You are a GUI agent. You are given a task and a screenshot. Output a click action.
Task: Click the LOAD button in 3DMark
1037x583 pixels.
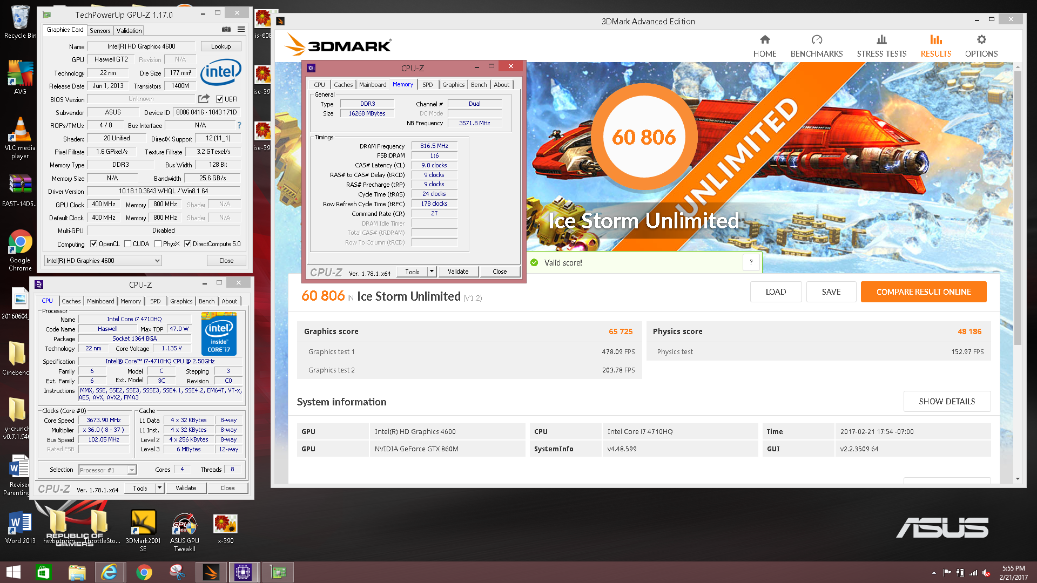[776, 292]
